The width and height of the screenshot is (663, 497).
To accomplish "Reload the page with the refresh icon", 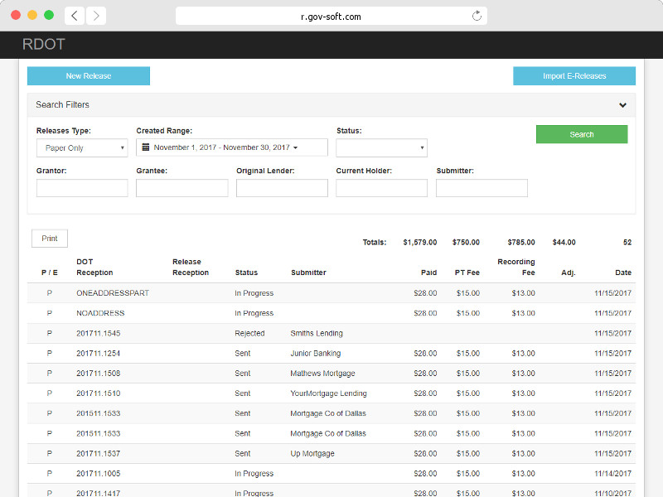I will click(477, 16).
